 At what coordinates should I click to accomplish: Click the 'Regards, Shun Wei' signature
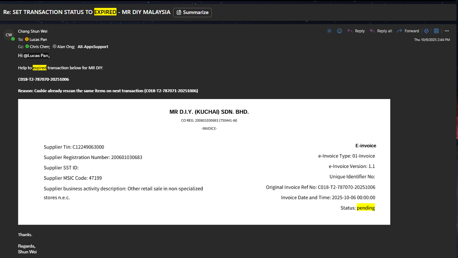28,249
